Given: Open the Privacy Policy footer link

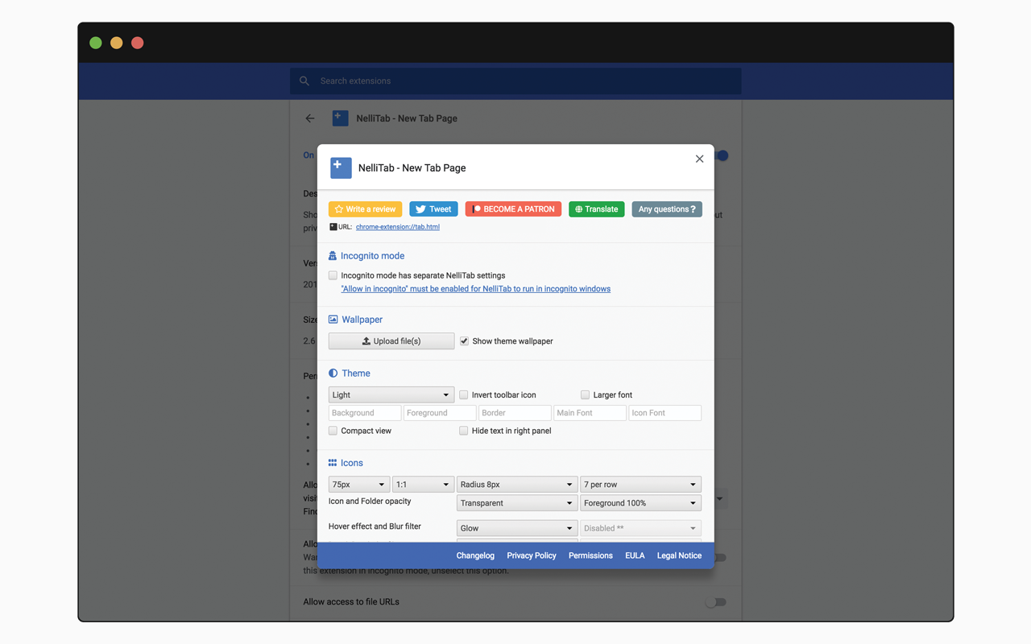Looking at the screenshot, I should (532, 555).
